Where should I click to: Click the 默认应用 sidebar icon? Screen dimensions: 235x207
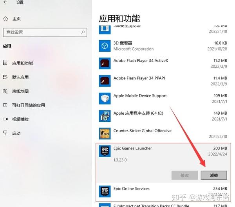pos(5,77)
